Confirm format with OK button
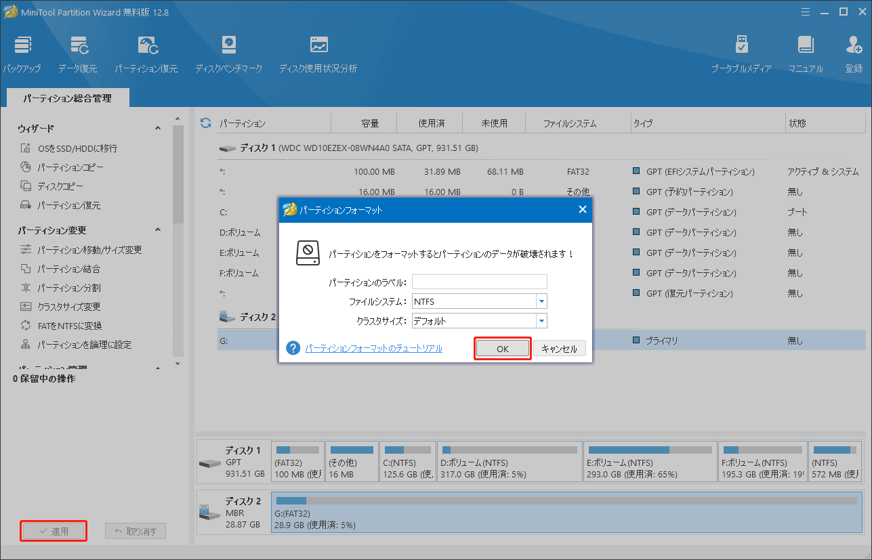The image size is (872, 560). 502,349
